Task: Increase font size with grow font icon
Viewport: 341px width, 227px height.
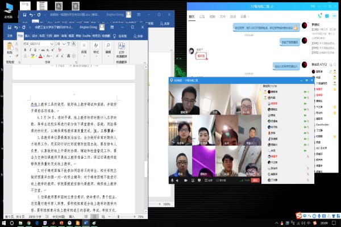Action: coord(57,56)
